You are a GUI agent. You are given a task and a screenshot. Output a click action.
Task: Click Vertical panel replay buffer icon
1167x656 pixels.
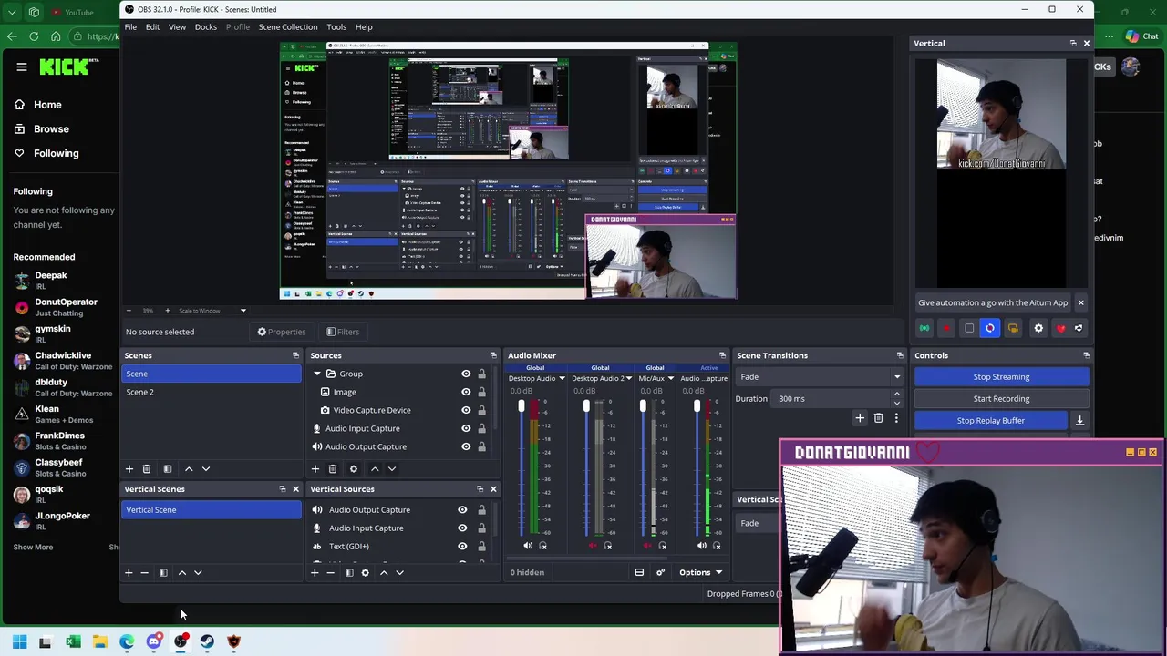coord(990,328)
